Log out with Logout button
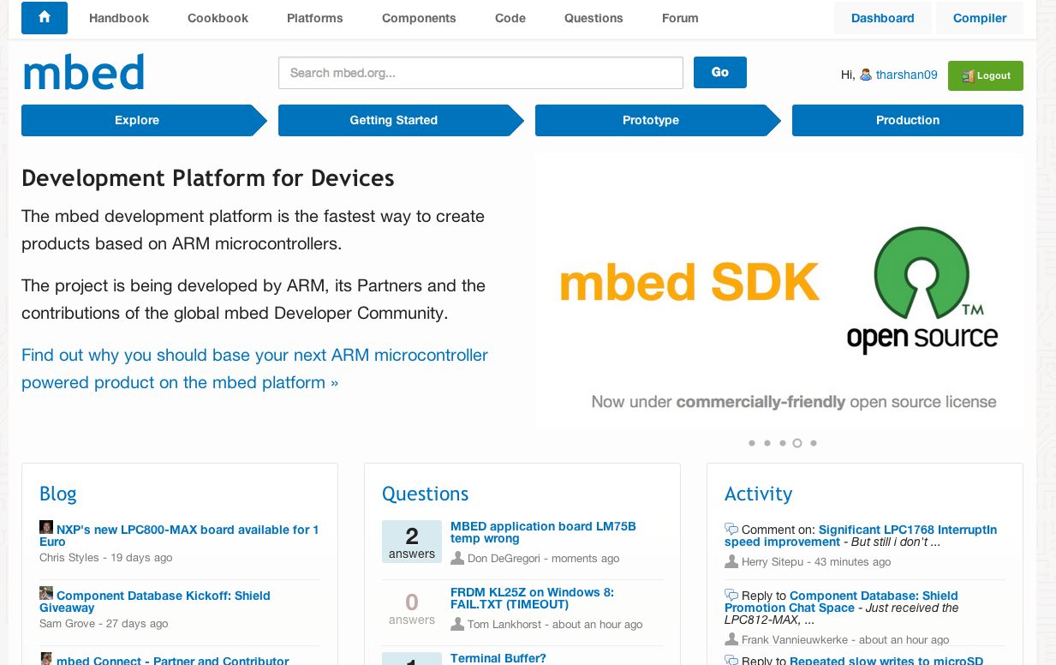The height and width of the screenshot is (665, 1056). click(x=986, y=75)
